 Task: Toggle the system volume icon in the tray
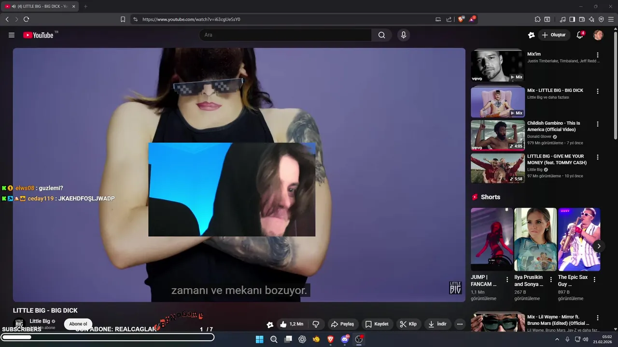point(586,339)
